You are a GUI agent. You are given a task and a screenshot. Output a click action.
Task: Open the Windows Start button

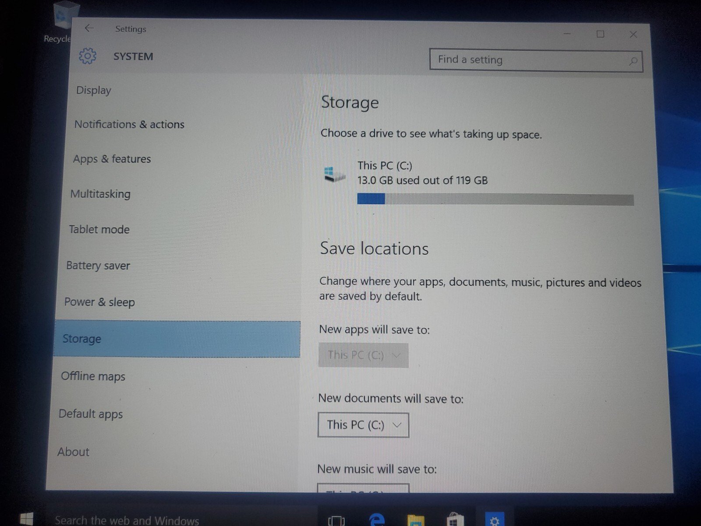[x=26, y=519]
